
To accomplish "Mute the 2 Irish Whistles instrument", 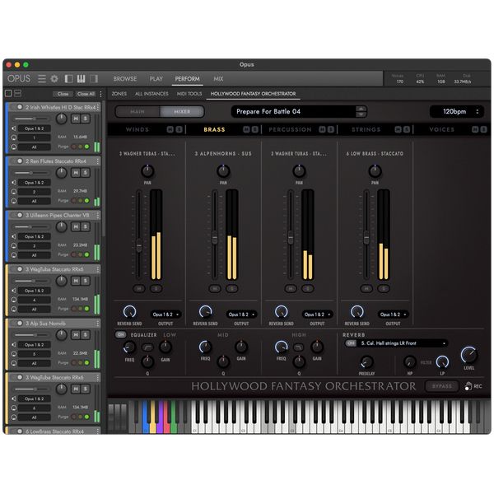I will tap(76, 119).
